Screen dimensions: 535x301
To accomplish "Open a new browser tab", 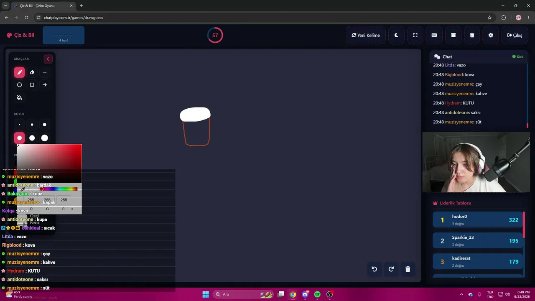I will pyautogui.click(x=81, y=6).
